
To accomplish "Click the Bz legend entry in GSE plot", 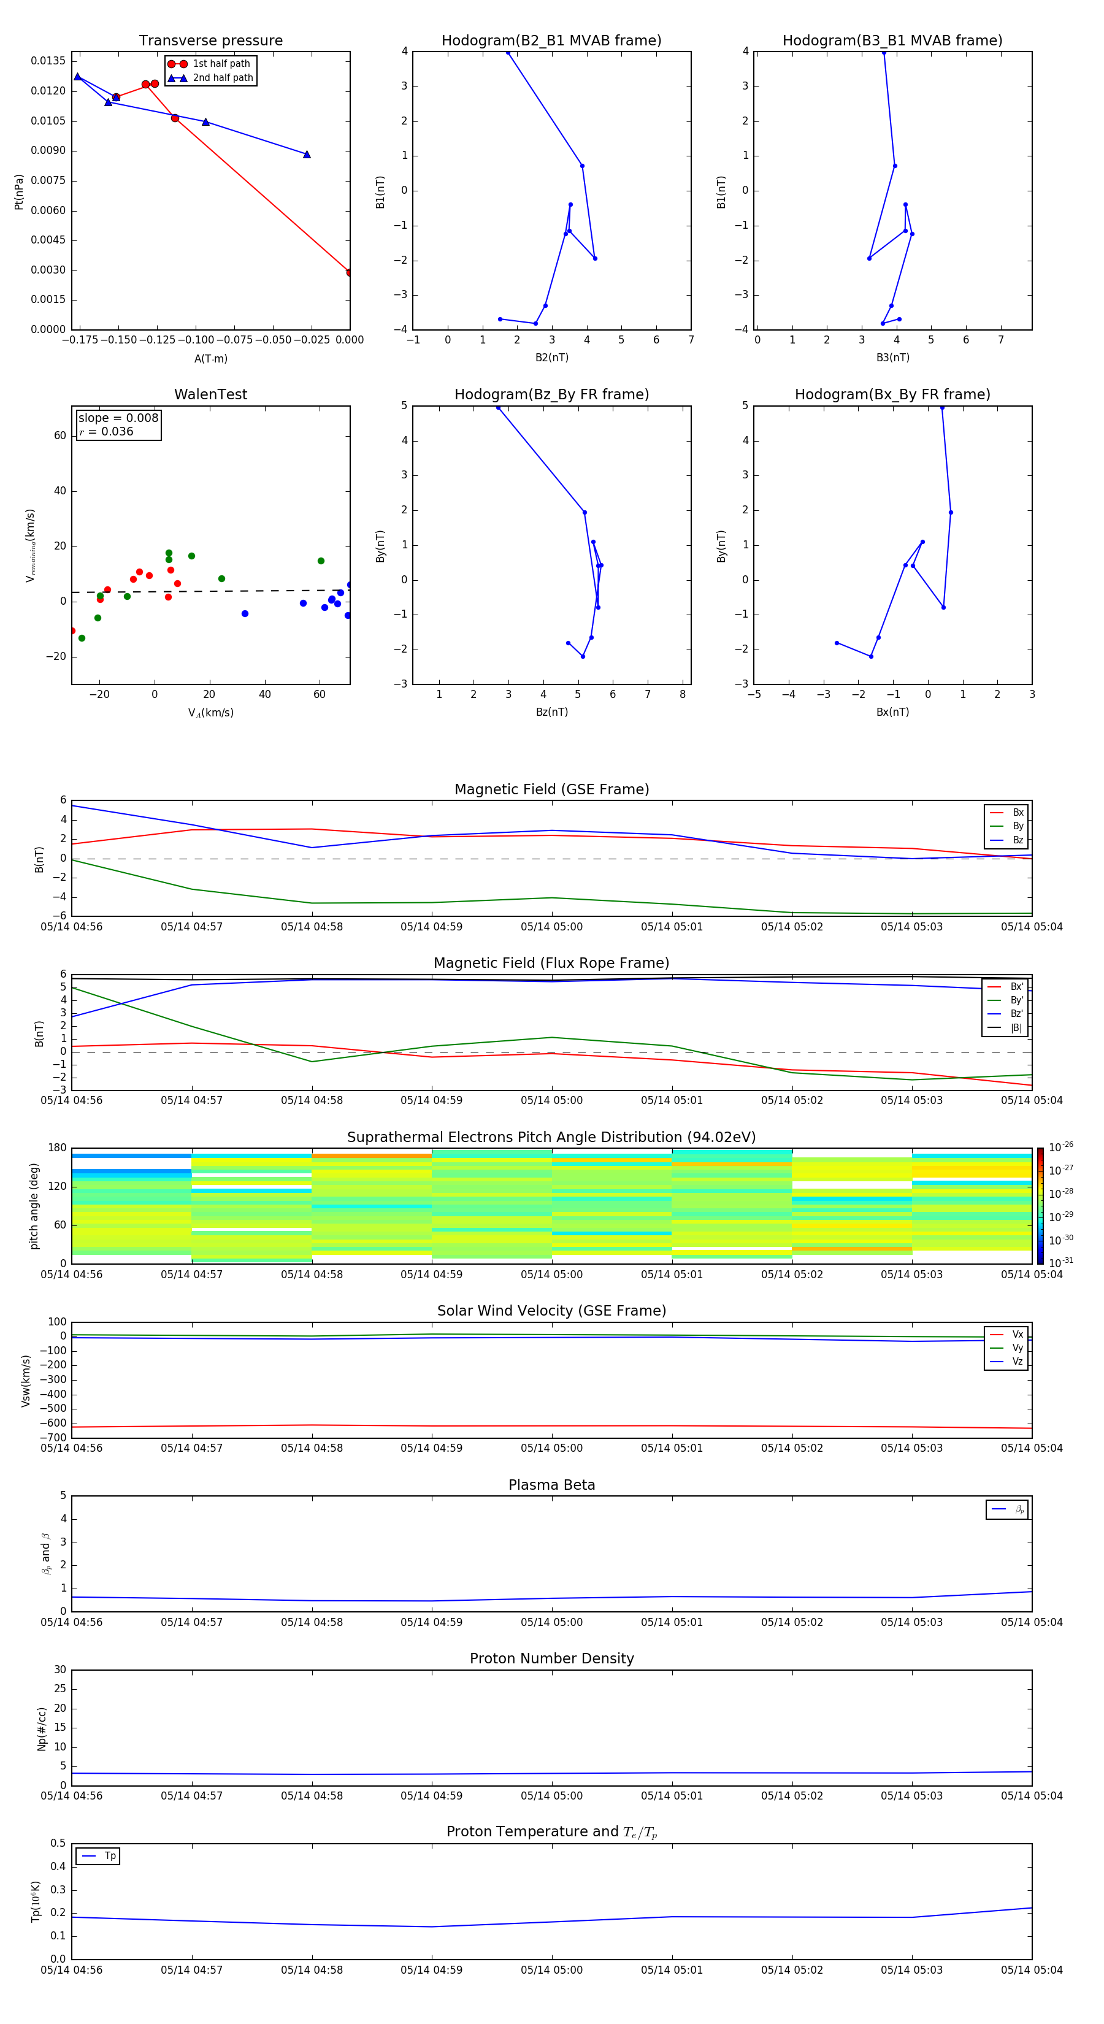I will click(1006, 840).
